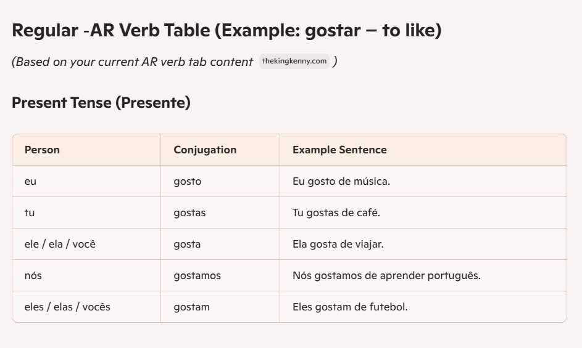The height and width of the screenshot is (348, 582).
Task: Click the 'nós' person cell
Action: [x=33, y=275]
